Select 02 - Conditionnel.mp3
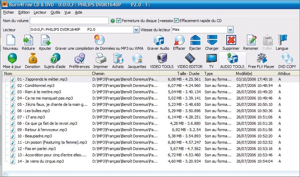Screen dimensions: 300x177 point(36,86)
